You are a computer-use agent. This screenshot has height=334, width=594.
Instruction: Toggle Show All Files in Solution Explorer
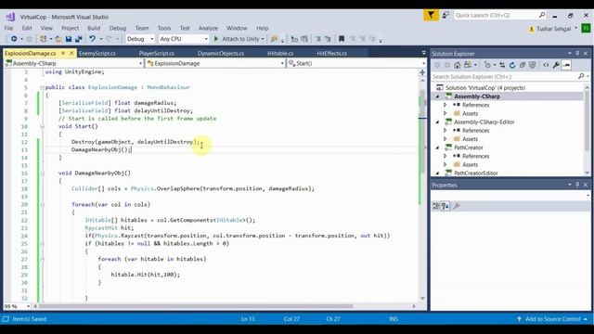point(532,65)
